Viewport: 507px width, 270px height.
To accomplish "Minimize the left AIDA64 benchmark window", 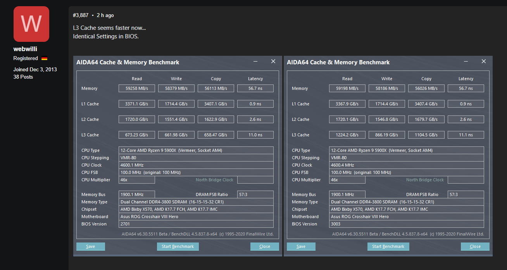I will pos(255,62).
